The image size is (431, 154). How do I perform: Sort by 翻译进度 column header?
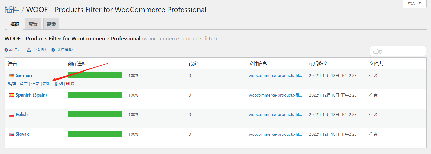[x=77, y=64]
